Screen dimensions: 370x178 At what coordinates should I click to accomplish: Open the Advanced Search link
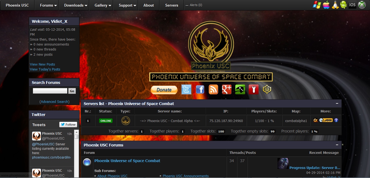[x=54, y=102]
